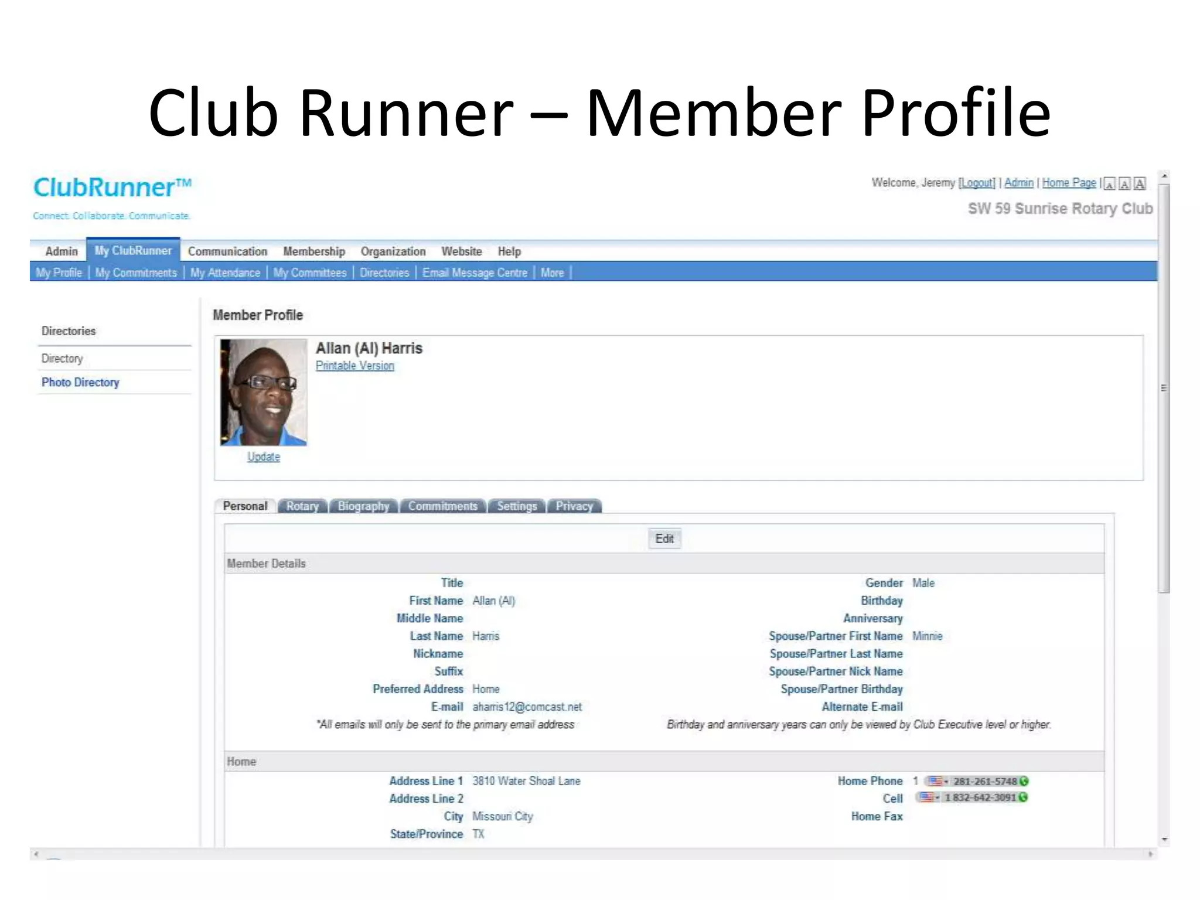The image size is (1200, 900).
Task: Click the horizontal scrollbar right arrow
Action: tap(1151, 854)
